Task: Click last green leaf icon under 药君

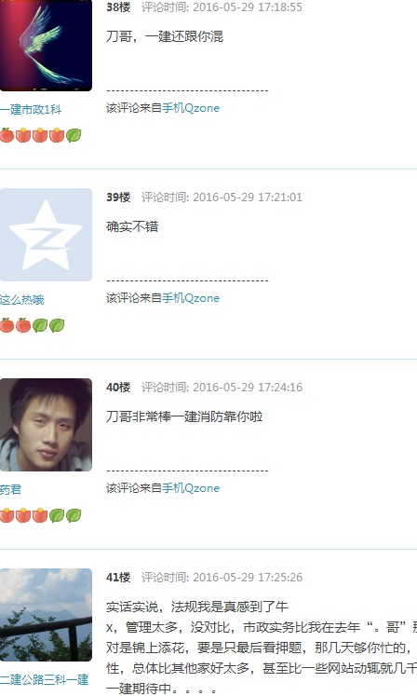Action: click(74, 515)
